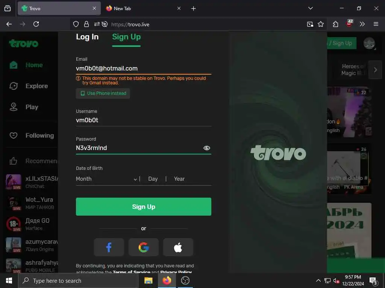
Task: Go back to the previous page
Action: click(x=9, y=24)
